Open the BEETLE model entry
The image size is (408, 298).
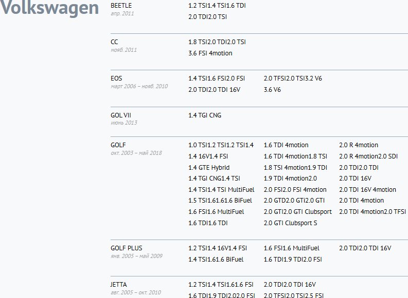pyautogui.click(x=121, y=6)
